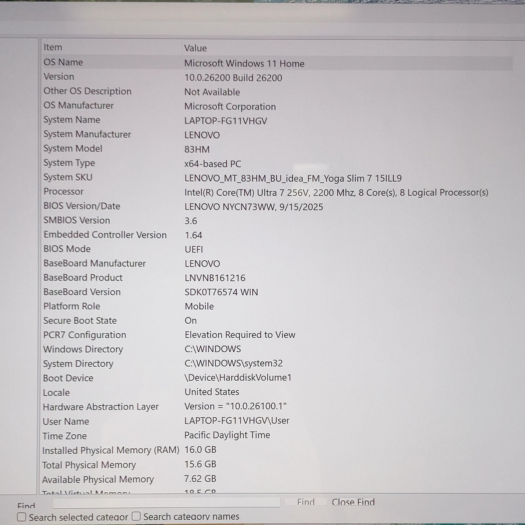
Task: Focus the Find what text field
Action: pos(166,502)
